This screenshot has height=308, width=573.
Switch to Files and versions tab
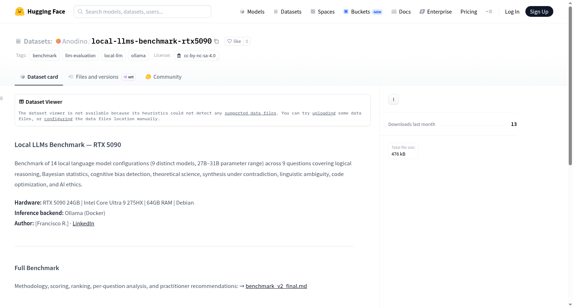click(x=102, y=77)
